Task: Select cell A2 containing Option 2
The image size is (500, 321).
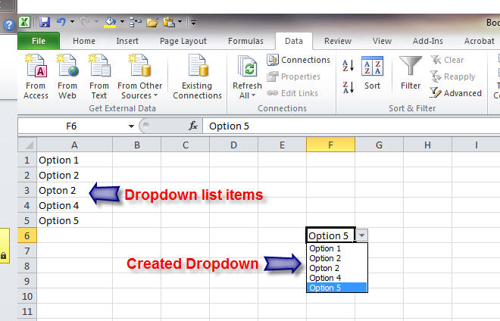Action: click(74, 176)
